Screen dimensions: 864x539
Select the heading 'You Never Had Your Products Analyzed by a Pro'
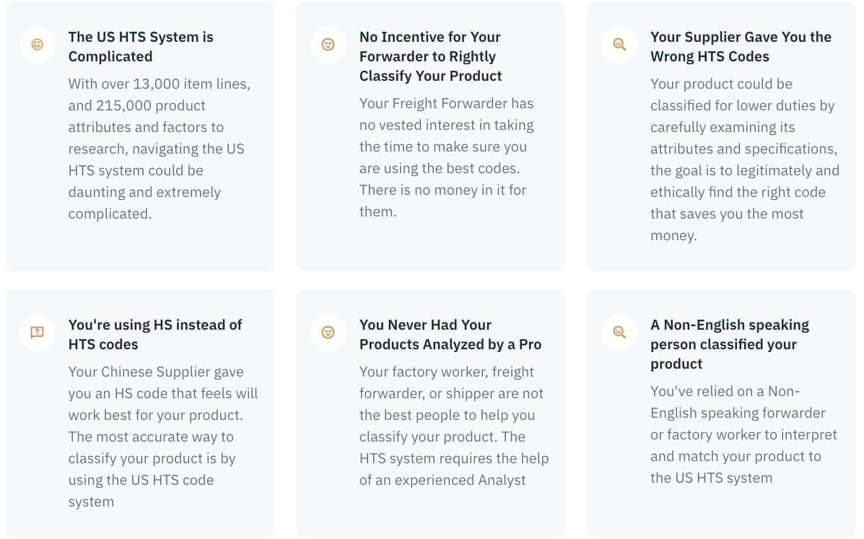(x=450, y=335)
